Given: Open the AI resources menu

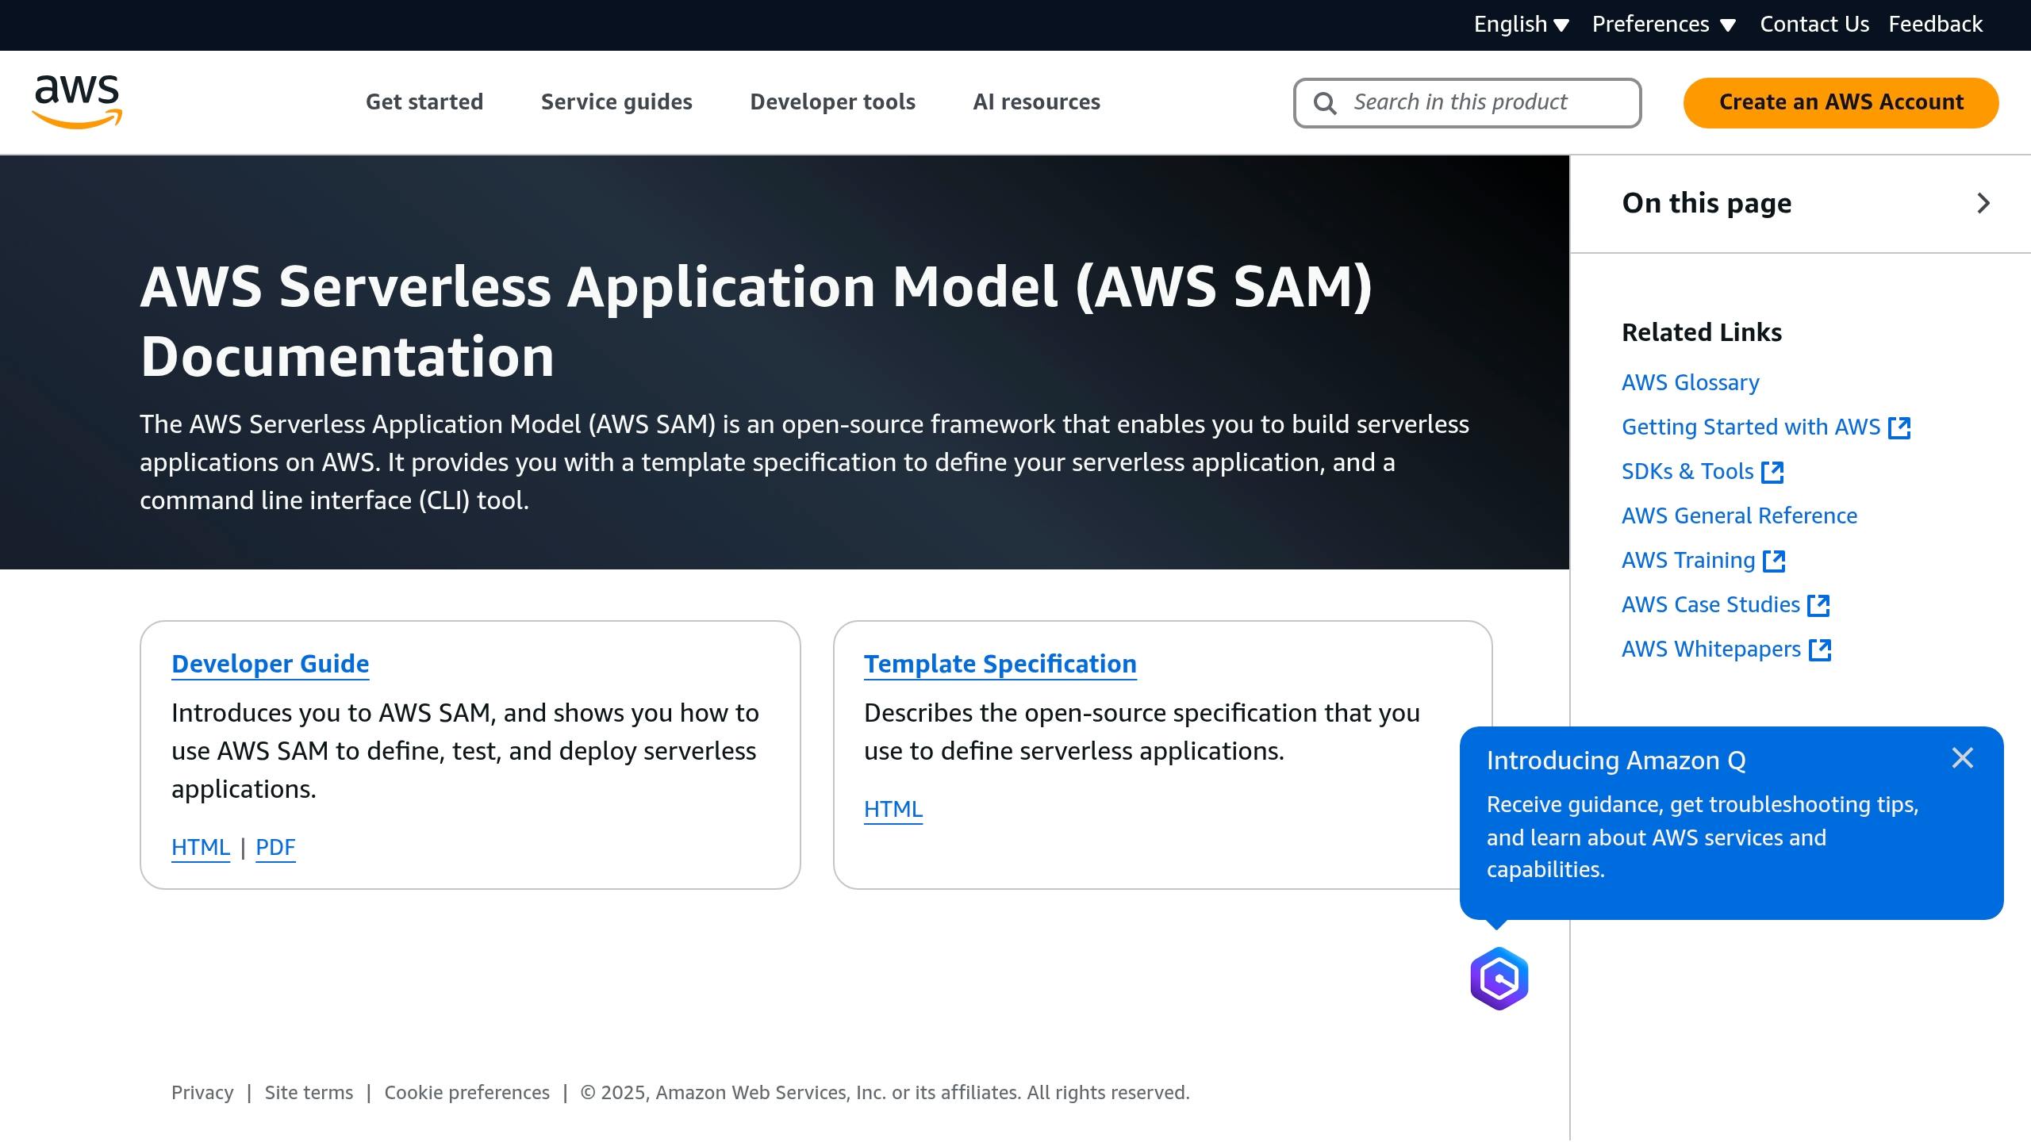Looking at the screenshot, I should tap(1036, 102).
